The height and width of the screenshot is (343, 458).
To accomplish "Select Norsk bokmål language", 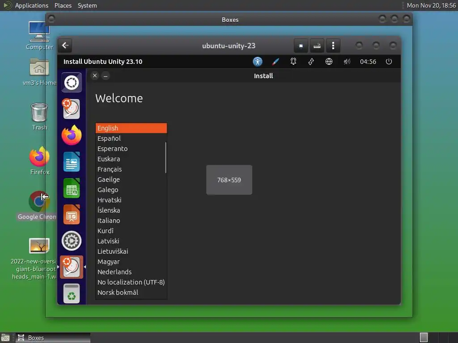I will 131,292.
